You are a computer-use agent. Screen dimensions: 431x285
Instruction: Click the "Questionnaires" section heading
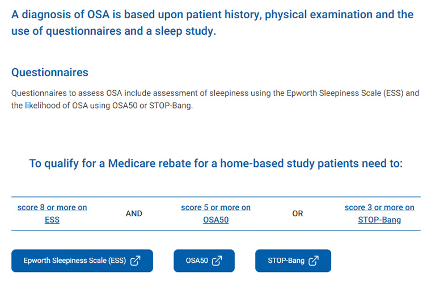click(50, 73)
